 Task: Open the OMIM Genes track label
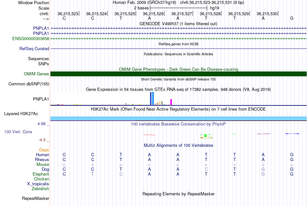[x=36, y=74]
